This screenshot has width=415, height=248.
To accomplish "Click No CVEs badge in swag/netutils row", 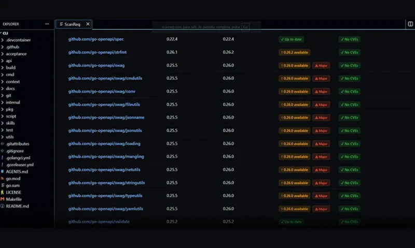I will 349,170.
